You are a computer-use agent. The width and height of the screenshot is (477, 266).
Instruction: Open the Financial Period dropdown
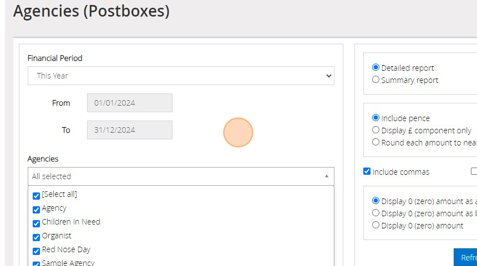click(x=181, y=76)
